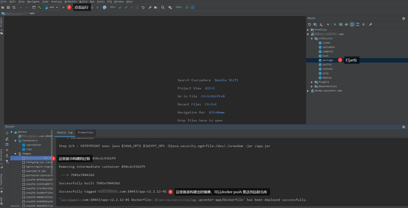Check the sha256:3ed0df719 image checkbox
Screen dimensions: 408x208
[x=24, y=193]
